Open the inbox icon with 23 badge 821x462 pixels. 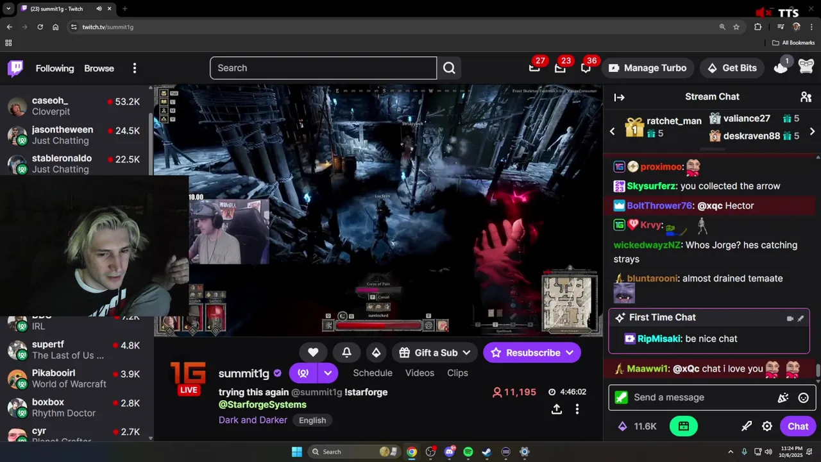(560, 68)
